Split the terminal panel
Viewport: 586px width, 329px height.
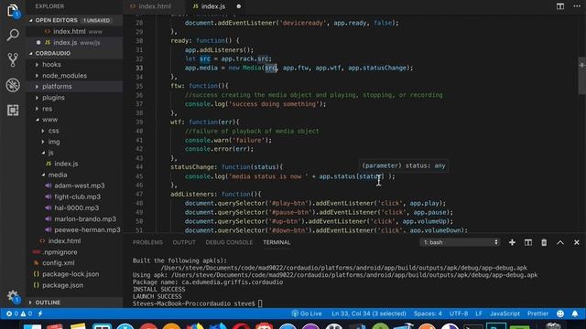coord(527,242)
